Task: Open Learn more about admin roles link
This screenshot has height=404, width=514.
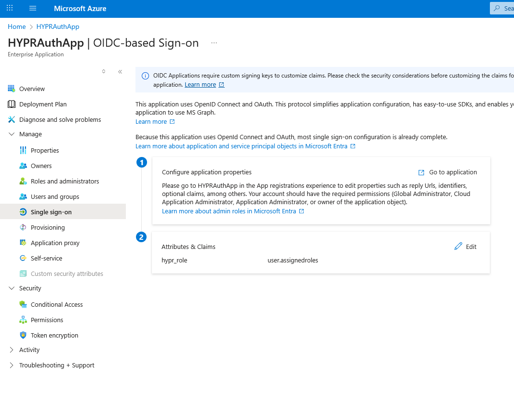Action: (229, 211)
